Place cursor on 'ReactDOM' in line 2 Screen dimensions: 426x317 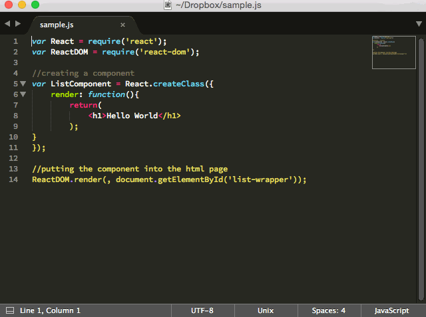coord(69,52)
